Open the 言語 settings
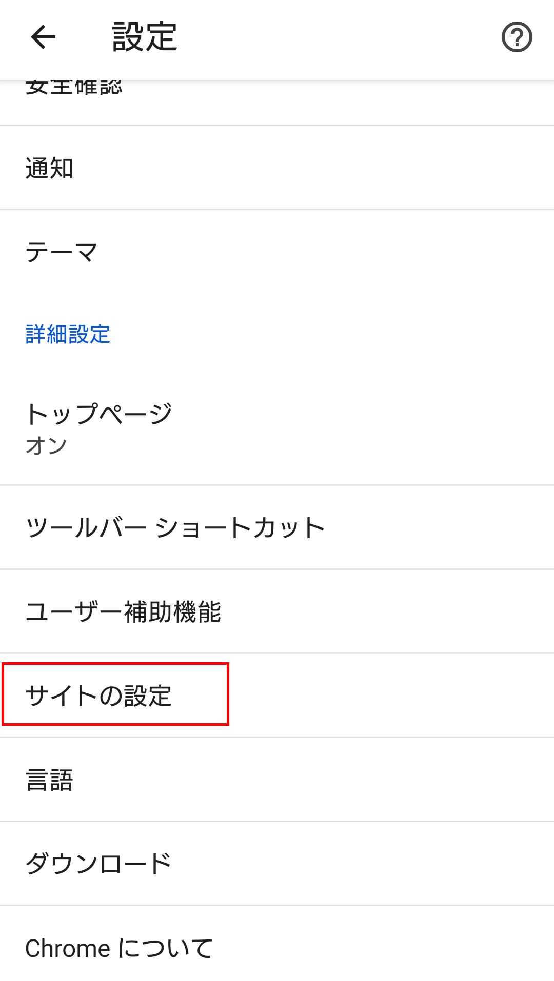Image resolution: width=554 pixels, height=981 pixels. click(49, 780)
